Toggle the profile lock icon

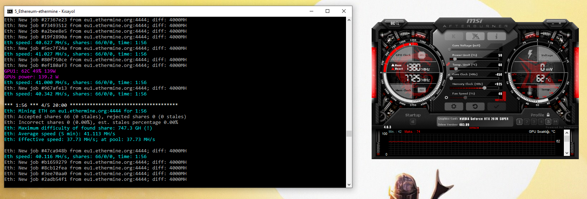tap(548, 115)
